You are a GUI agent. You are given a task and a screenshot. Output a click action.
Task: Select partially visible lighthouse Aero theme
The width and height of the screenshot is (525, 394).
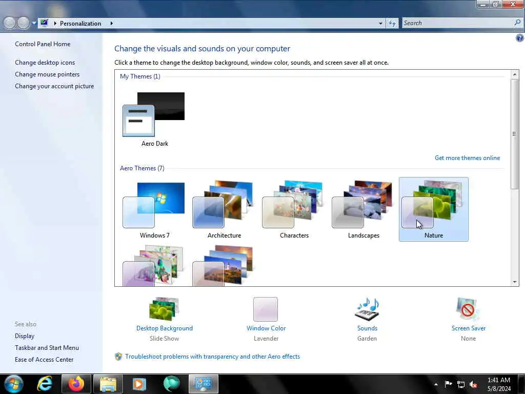(x=224, y=265)
